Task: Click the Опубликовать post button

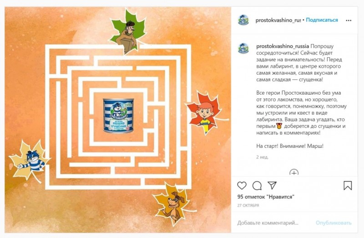Action: tap(334, 223)
